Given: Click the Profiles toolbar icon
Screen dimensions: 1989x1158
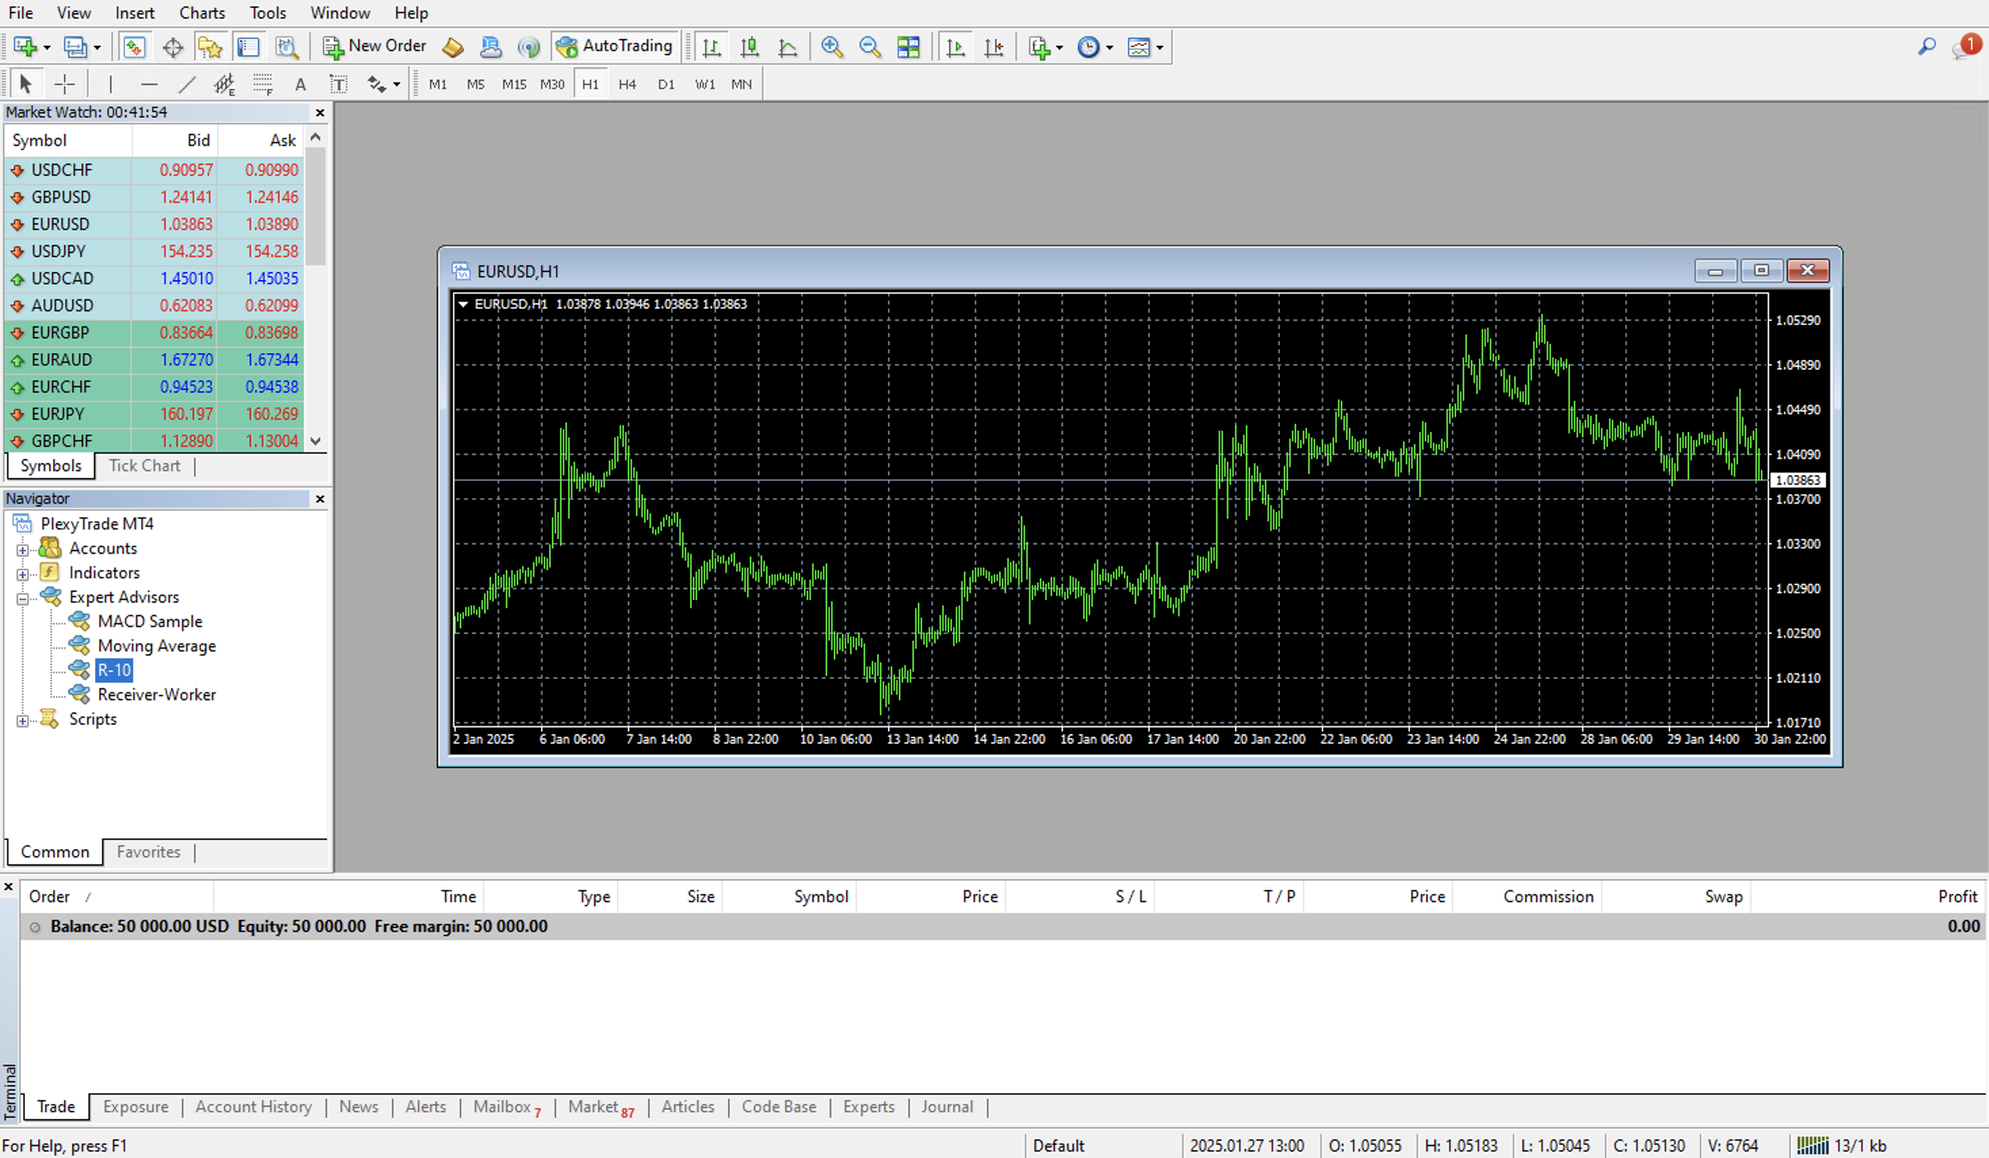Looking at the screenshot, I should 75,47.
